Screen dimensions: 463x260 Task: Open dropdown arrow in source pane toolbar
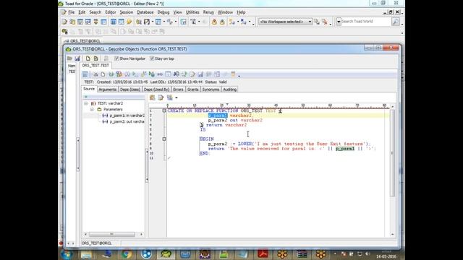(x=177, y=97)
